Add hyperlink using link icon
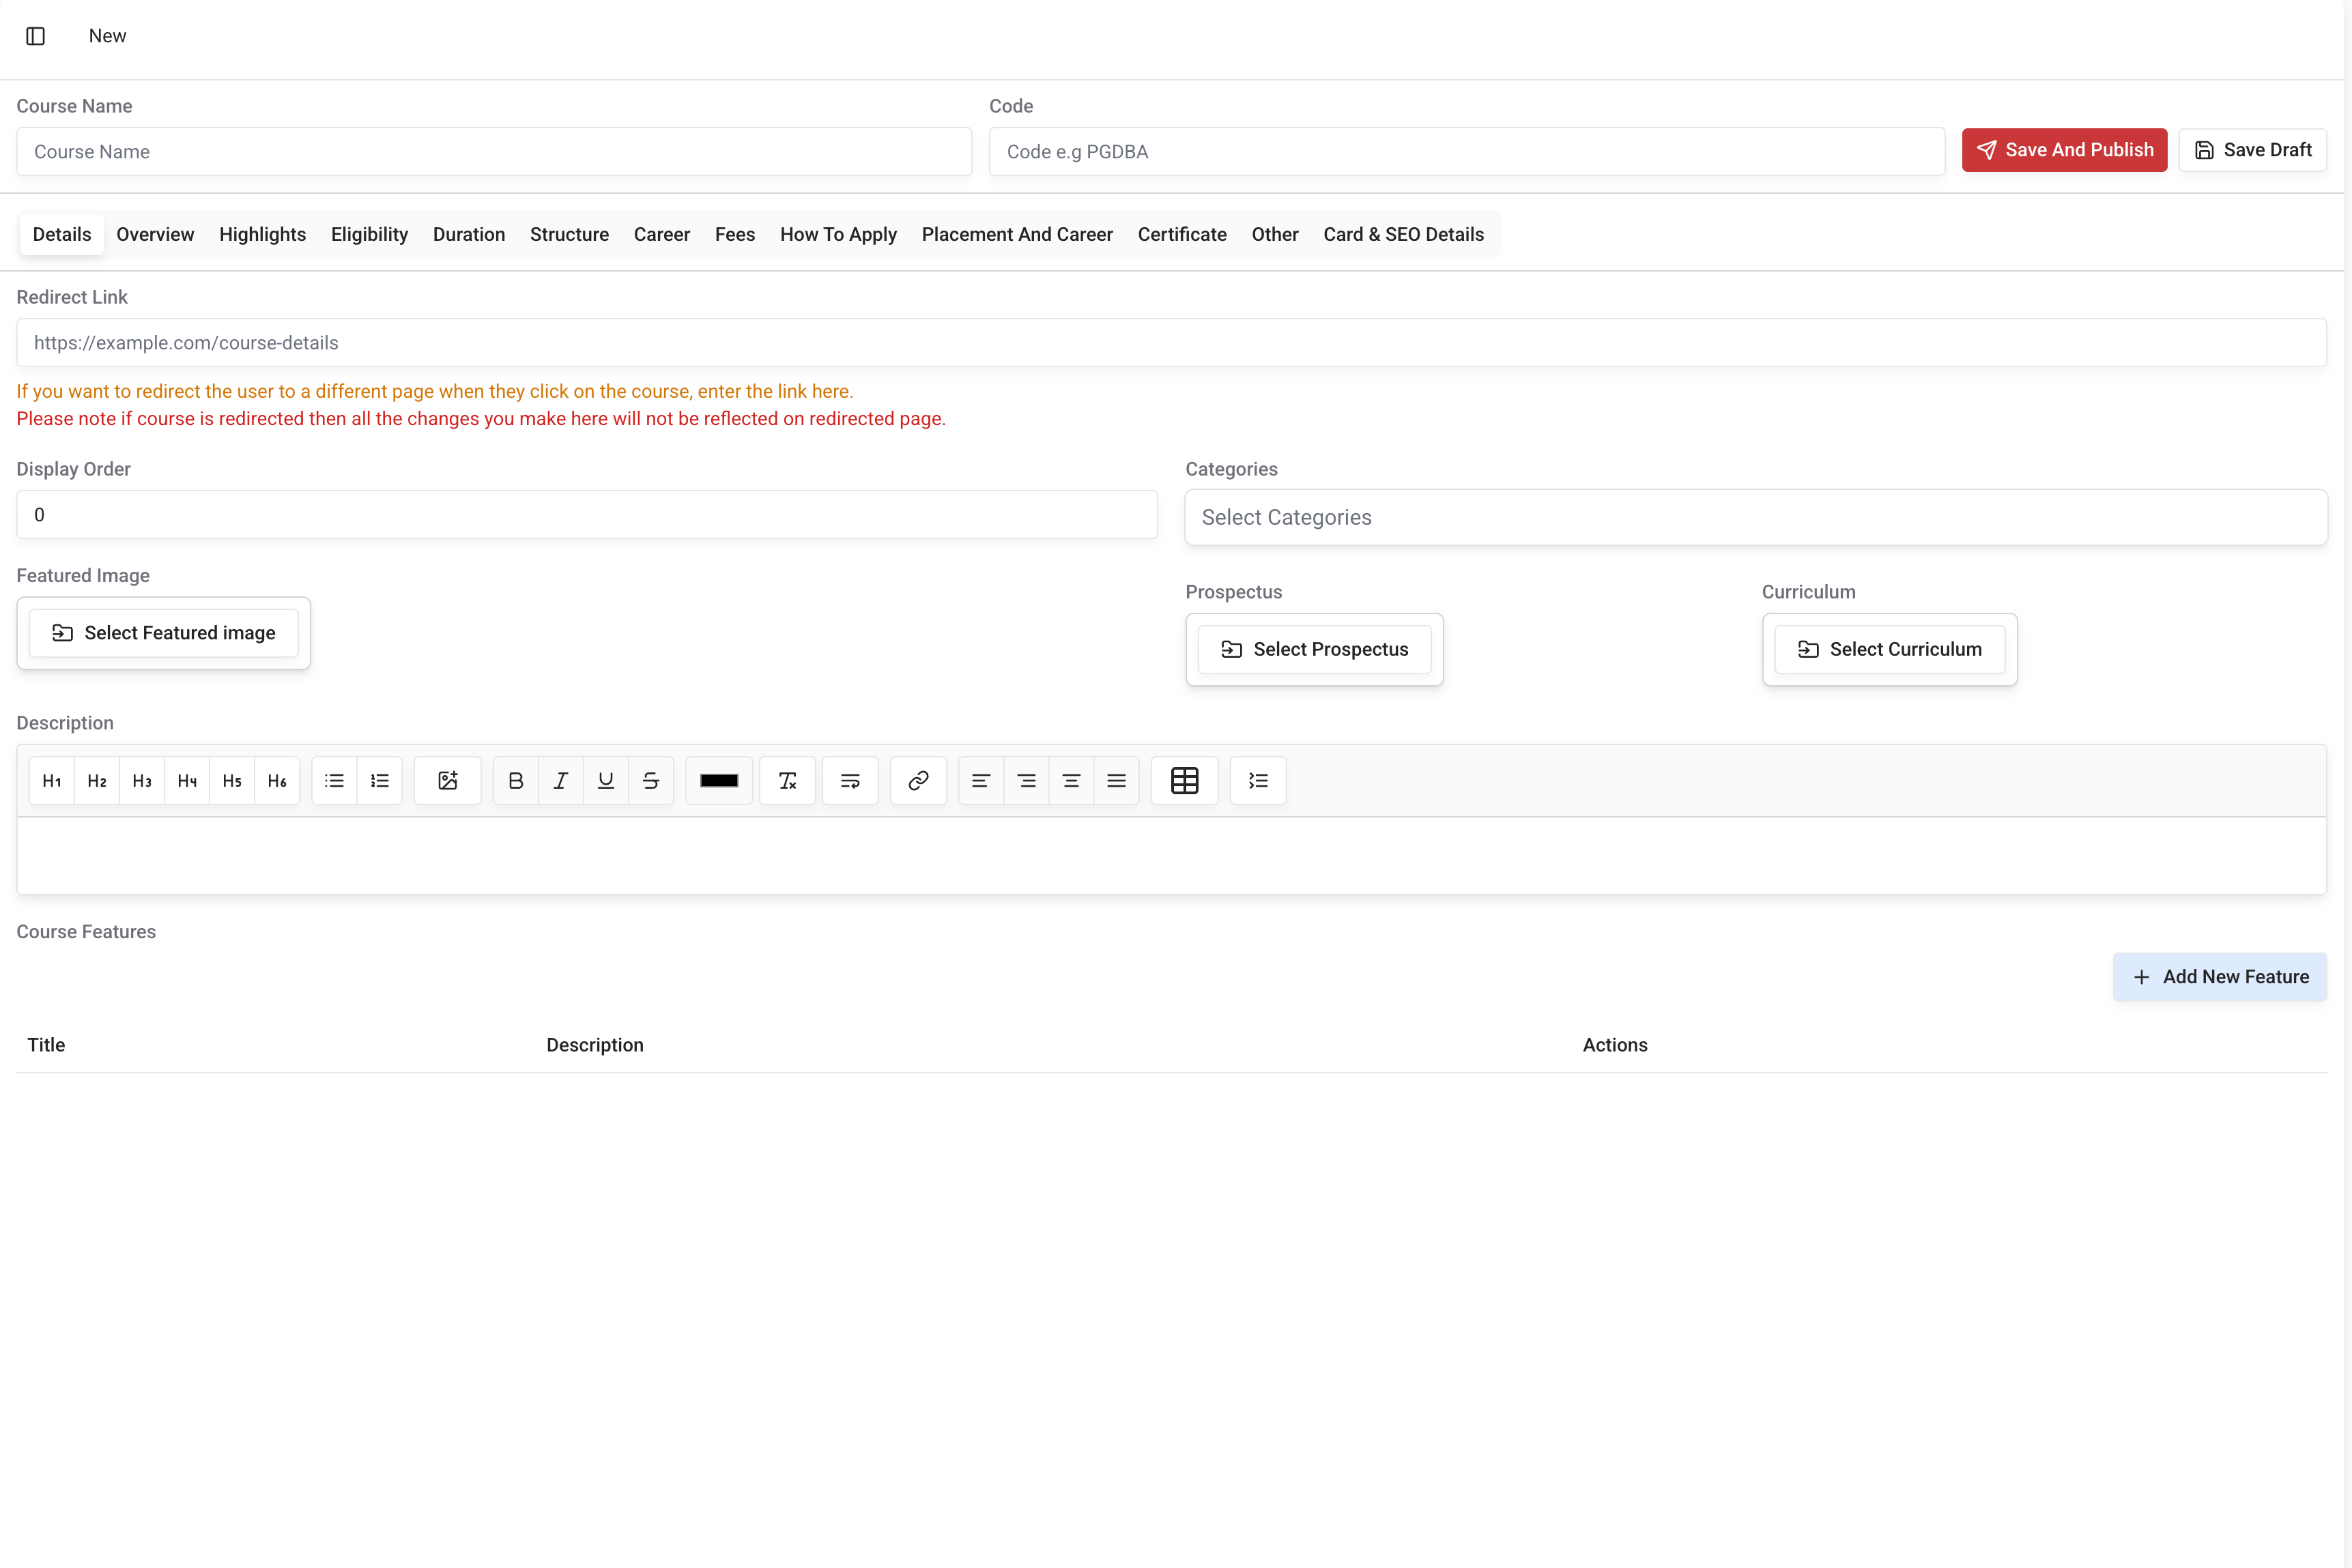 click(x=918, y=781)
